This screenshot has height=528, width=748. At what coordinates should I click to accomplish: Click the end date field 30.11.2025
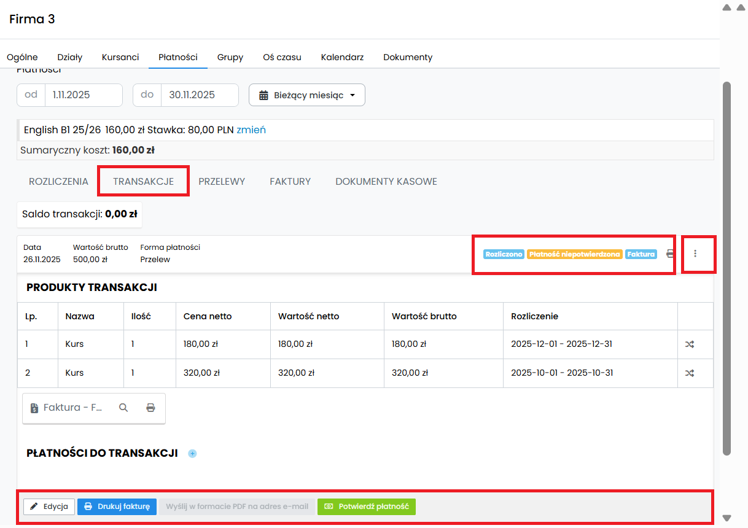[199, 95]
